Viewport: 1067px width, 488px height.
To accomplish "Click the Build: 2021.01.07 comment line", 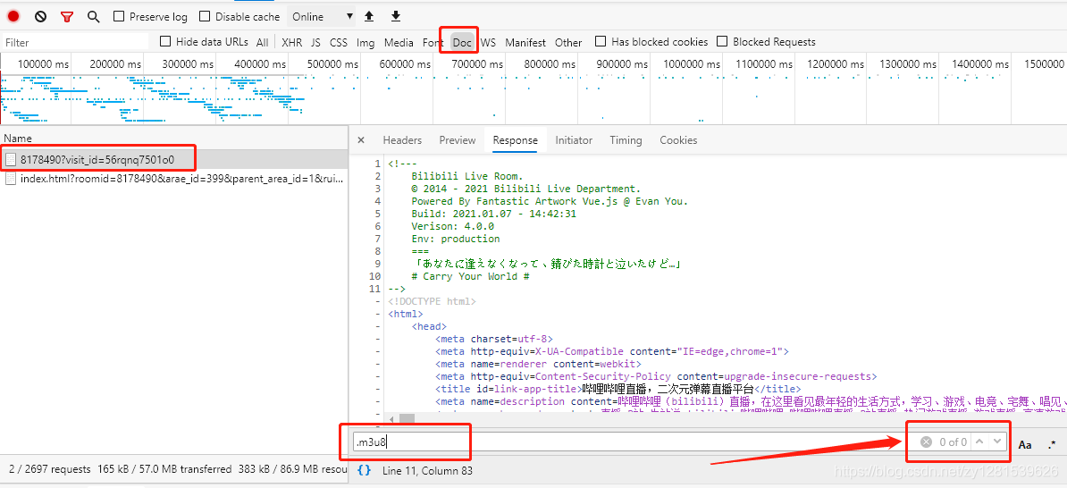I will [x=494, y=213].
